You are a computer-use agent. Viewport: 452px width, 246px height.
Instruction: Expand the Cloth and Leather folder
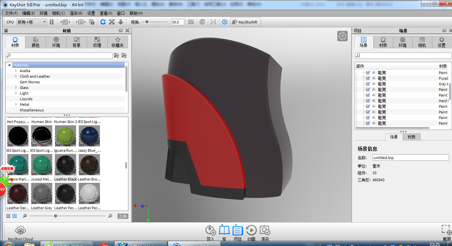pos(16,76)
